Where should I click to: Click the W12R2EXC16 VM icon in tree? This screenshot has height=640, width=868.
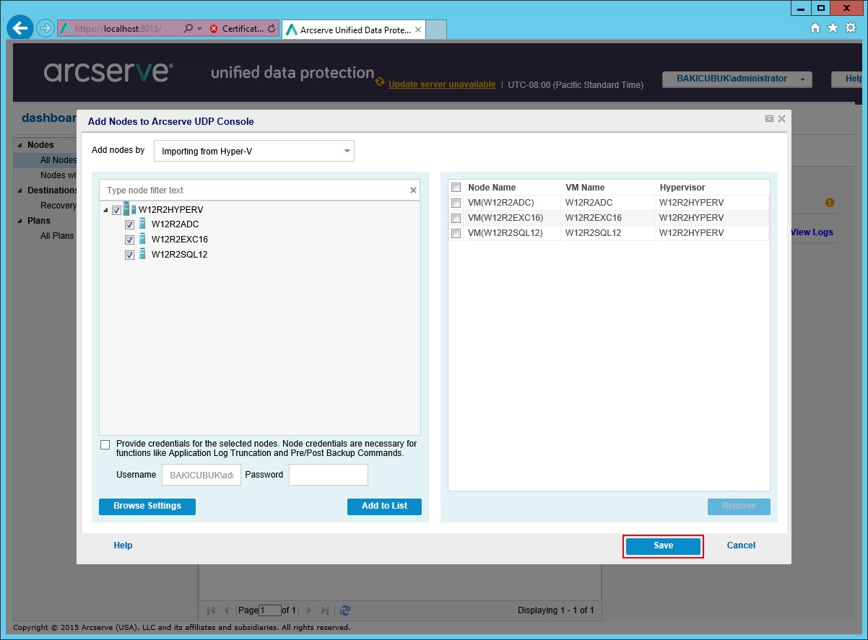point(142,239)
